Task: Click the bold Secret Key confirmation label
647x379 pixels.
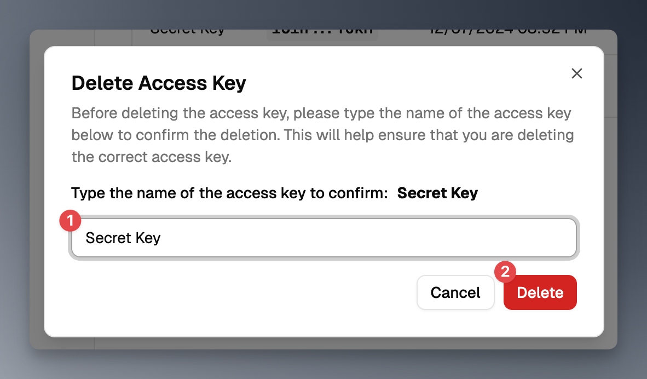Action: tap(438, 193)
